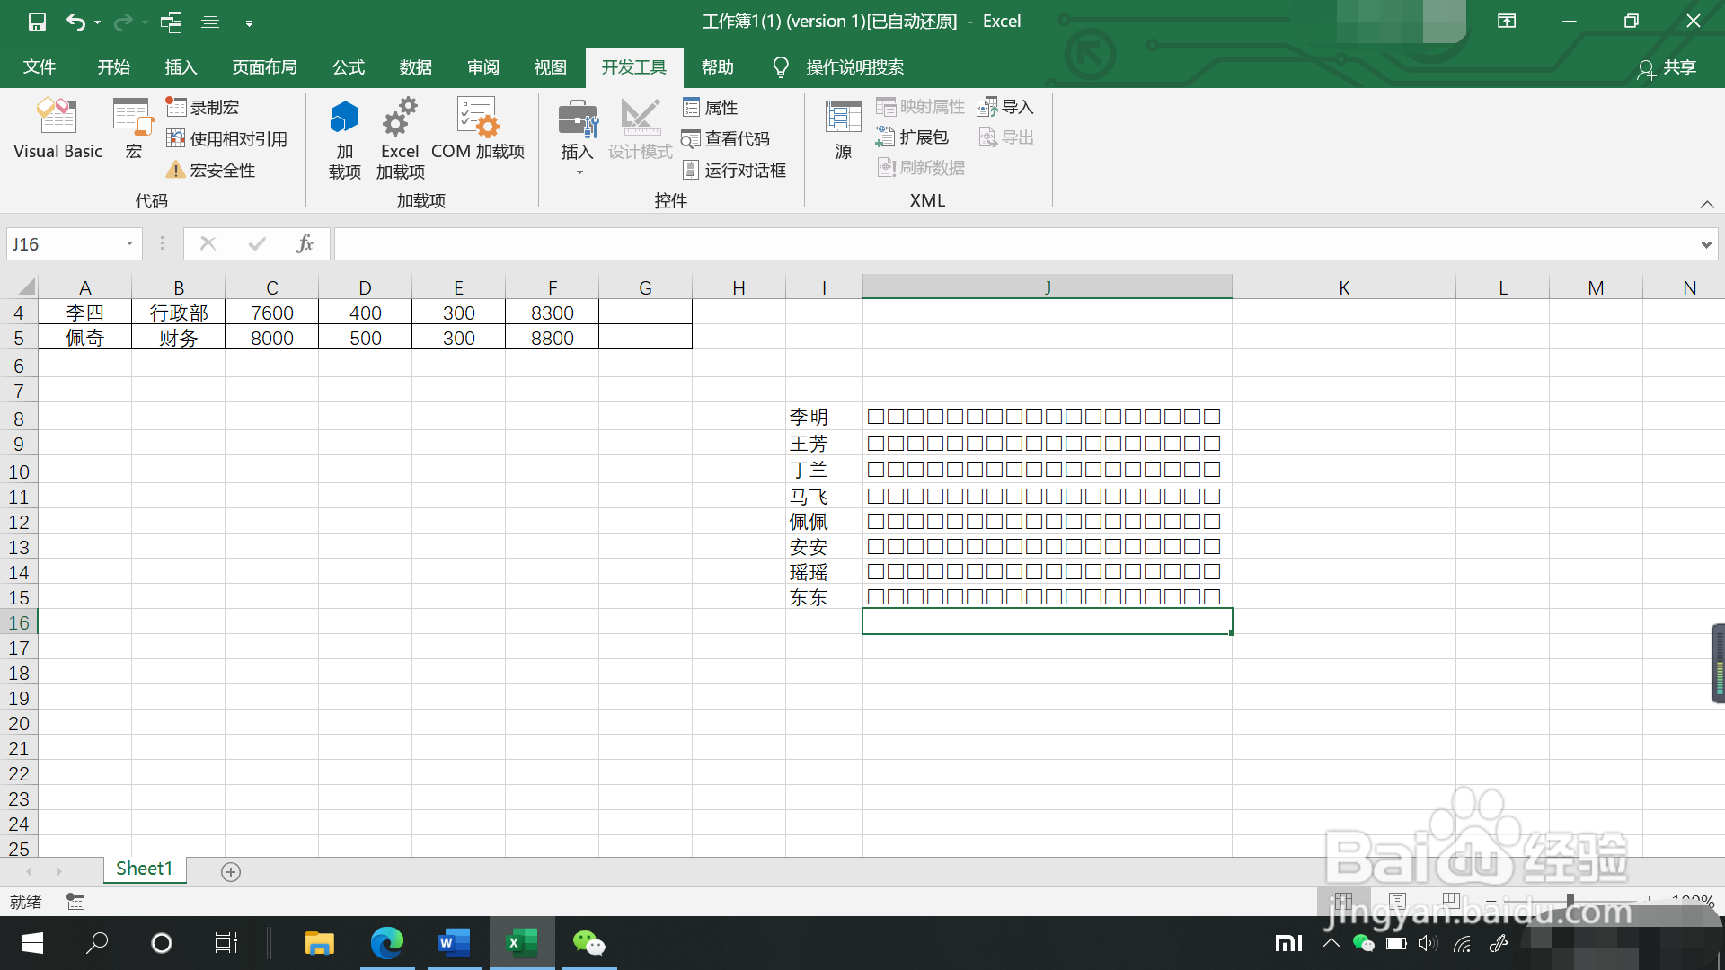
Task: Click the zoom slider handle
Action: 1570,899
